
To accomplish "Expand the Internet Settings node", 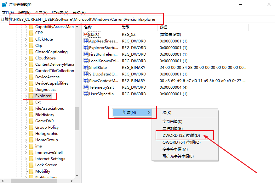I will [x=26, y=158].
